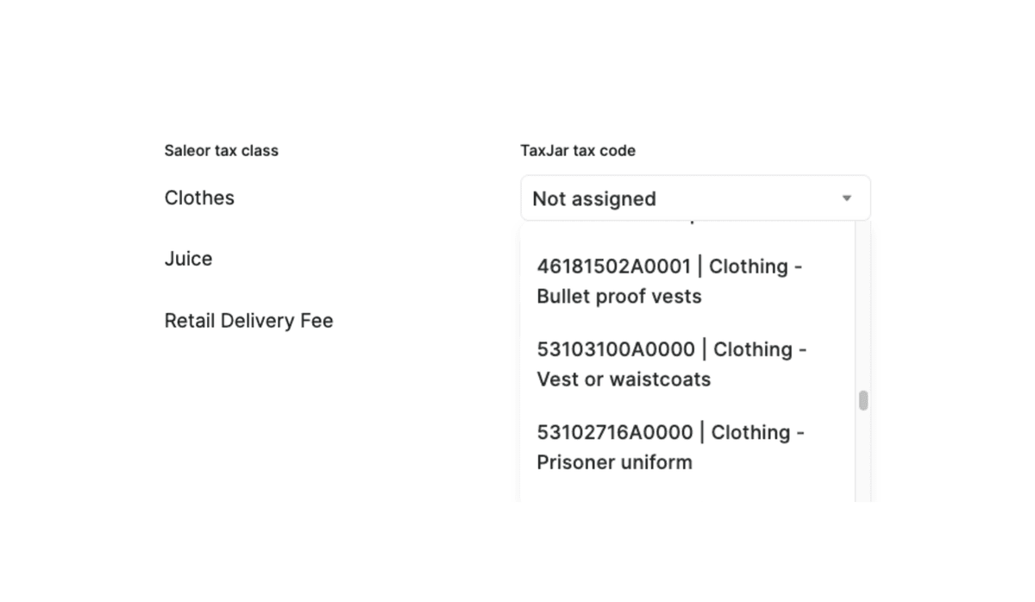The height and width of the screenshot is (602, 1035).
Task: Click the Retail Delivery Fee tax class
Action: [248, 320]
